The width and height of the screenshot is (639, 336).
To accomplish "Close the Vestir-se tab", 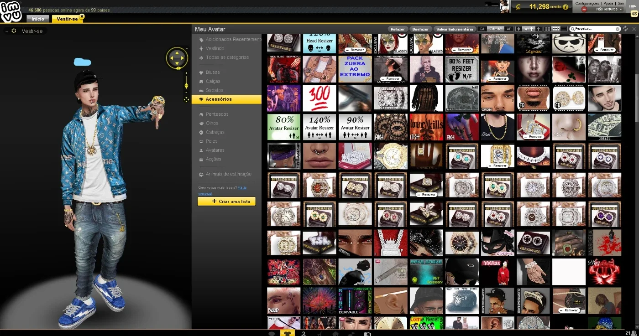I will pos(82,16).
